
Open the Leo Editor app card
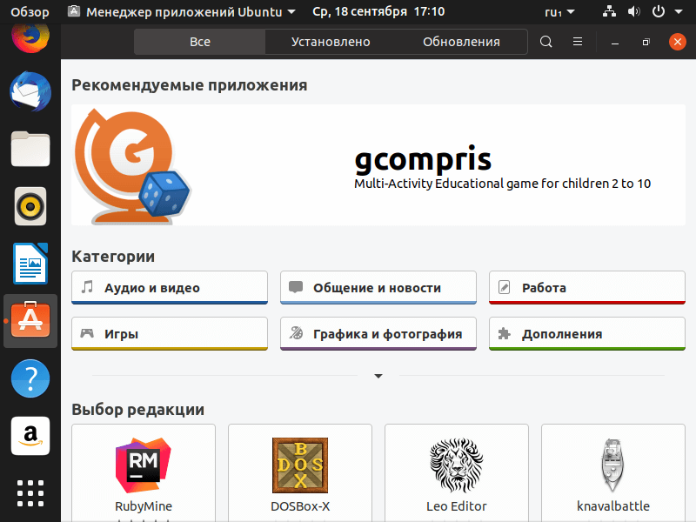(x=457, y=473)
